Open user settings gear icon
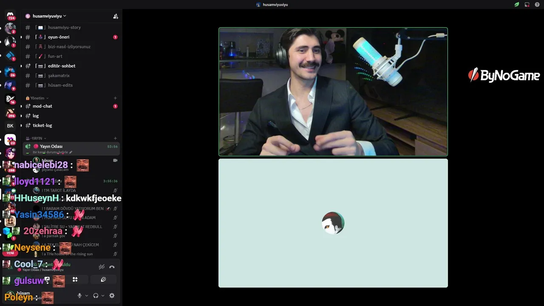 112,295
